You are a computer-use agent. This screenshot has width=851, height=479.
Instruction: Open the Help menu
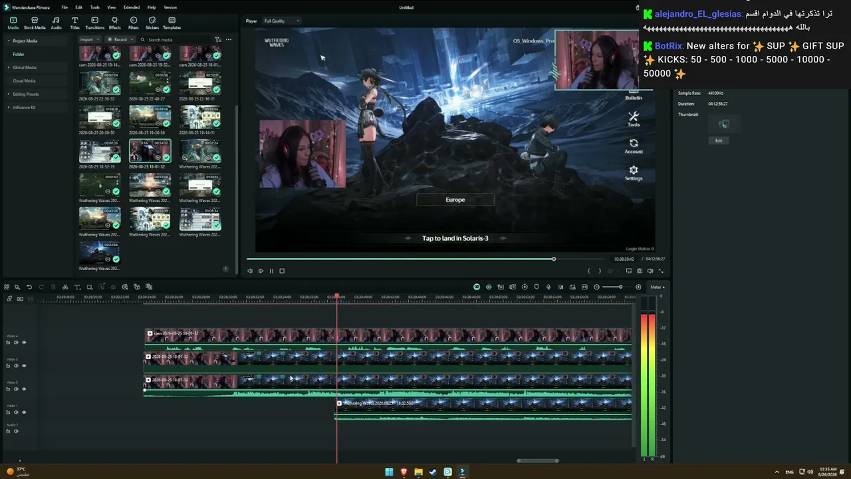pos(152,7)
